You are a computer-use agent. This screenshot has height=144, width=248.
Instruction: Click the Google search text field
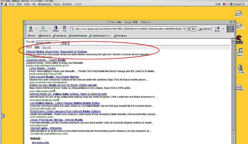coord(48,42)
